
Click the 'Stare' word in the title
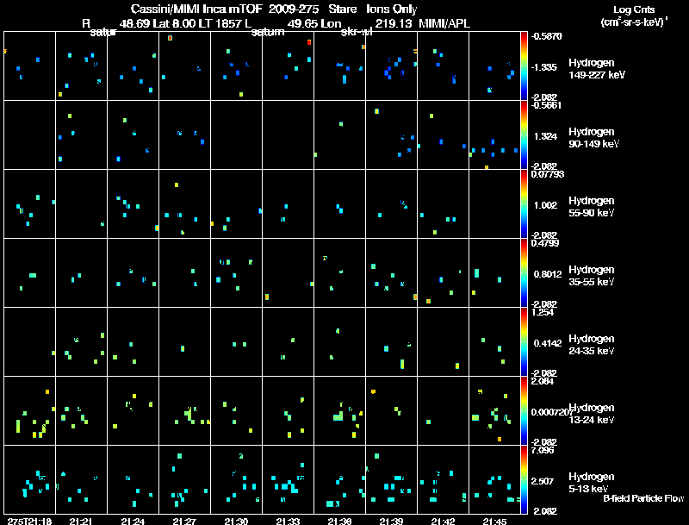343,9
